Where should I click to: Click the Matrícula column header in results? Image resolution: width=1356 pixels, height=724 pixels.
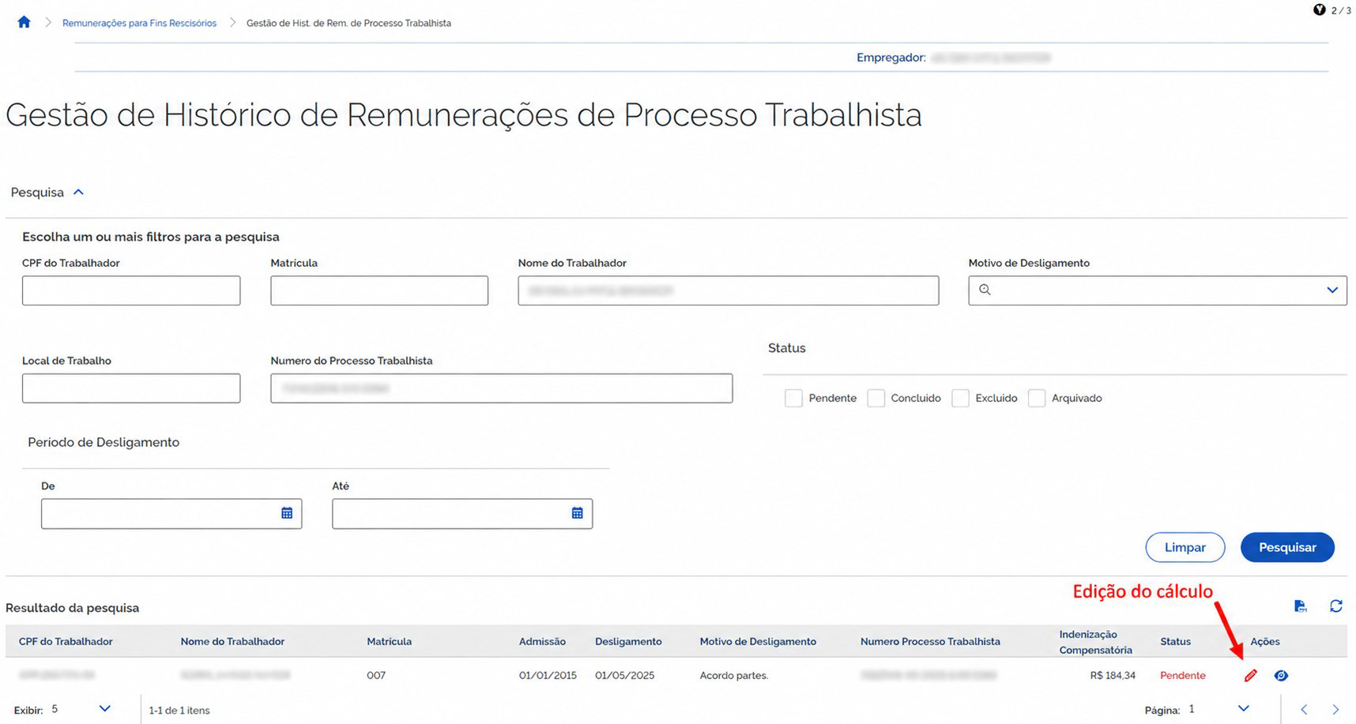(389, 641)
